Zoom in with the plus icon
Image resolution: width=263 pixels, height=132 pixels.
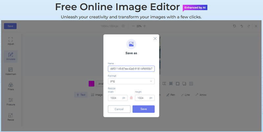pyautogui.click(x=145, y=26)
